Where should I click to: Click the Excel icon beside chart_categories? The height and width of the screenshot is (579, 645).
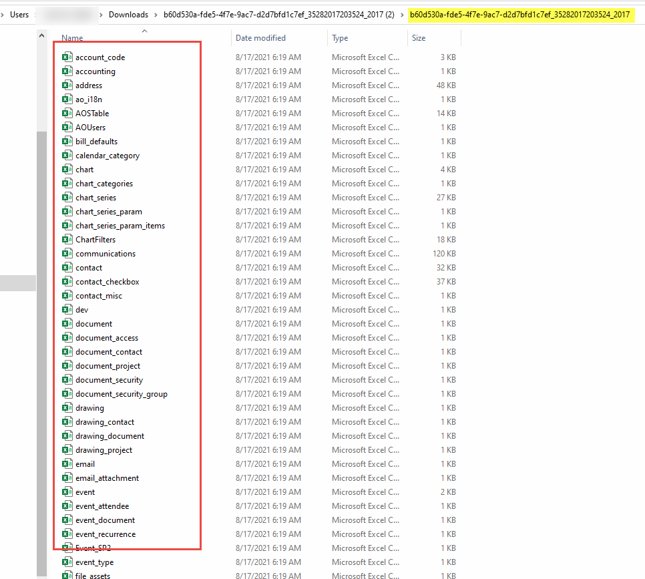[x=67, y=183]
